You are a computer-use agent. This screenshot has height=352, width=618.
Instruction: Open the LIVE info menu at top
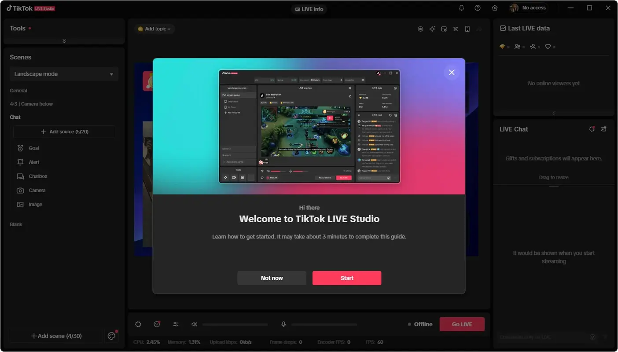(309, 8)
